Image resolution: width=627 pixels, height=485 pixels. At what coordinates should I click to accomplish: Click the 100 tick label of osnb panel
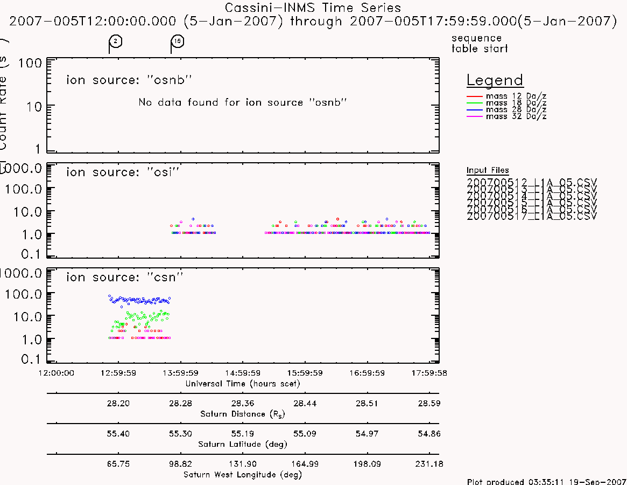tap(30, 63)
